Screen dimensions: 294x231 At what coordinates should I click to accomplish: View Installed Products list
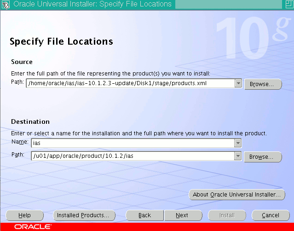(84, 215)
